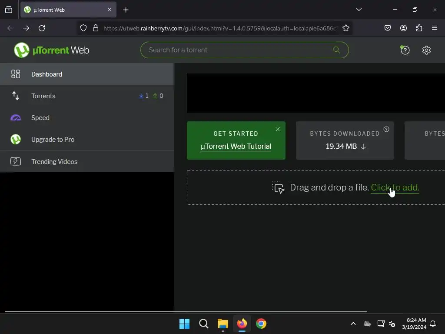Click the Upgrade to Pro µ icon

(x=16, y=139)
